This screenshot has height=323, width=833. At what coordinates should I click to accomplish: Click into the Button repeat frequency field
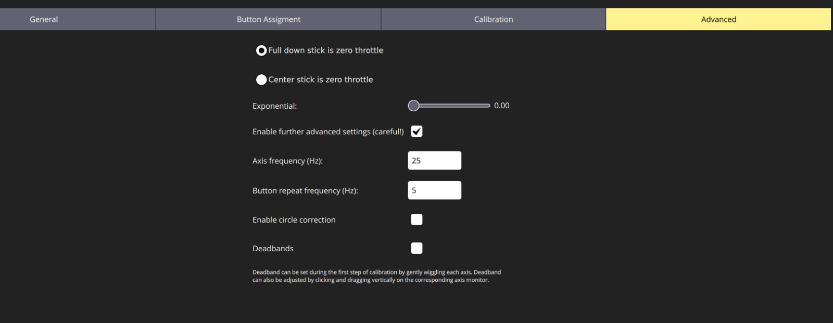(x=434, y=190)
